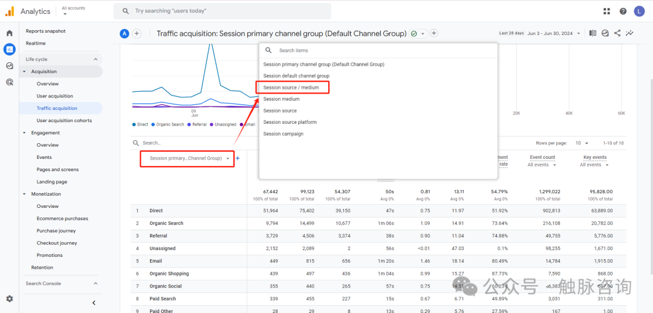The height and width of the screenshot is (313, 653).
Task: Open the Advertising icon in left rail
Action: [9, 82]
